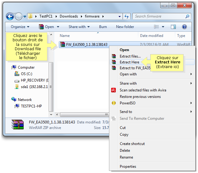This screenshot has height=173, width=198.
Task: Click the Search firmware input field
Action: click(x=159, y=16)
